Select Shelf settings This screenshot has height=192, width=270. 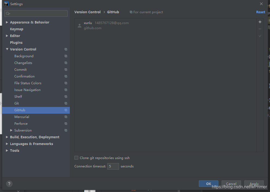[x=18, y=97]
